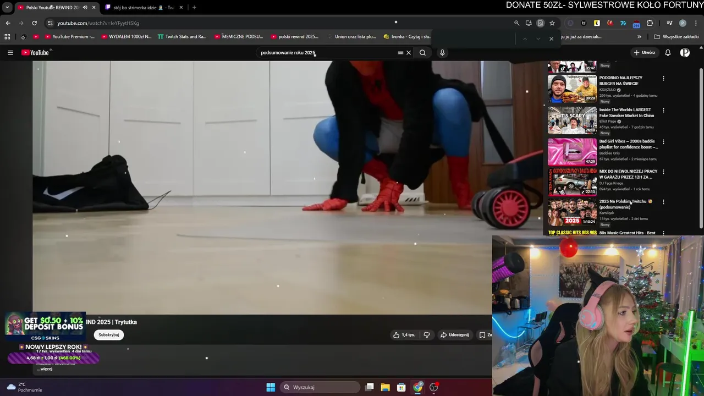Open the Chrome zoom magnifier icon in the address bar
Viewport: 704px width, 396px height.
coord(516,23)
